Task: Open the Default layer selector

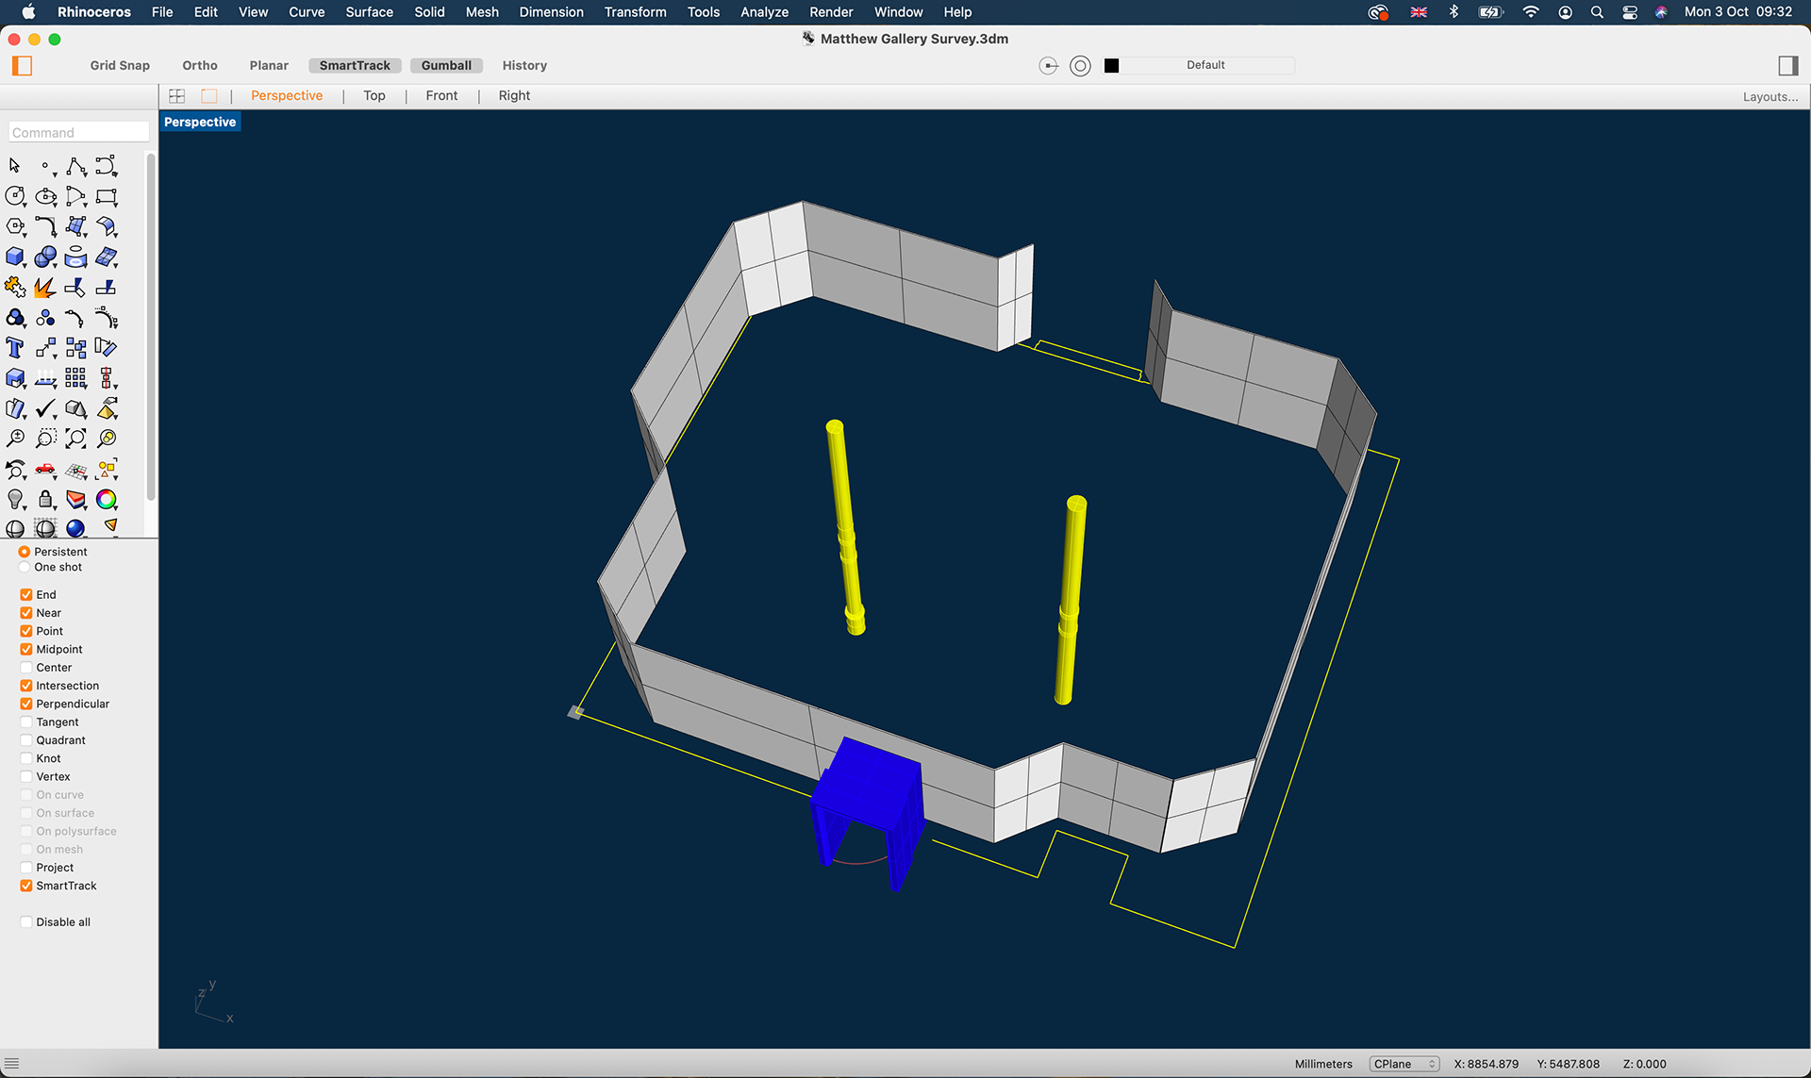Action: (x=1205, y=65)
